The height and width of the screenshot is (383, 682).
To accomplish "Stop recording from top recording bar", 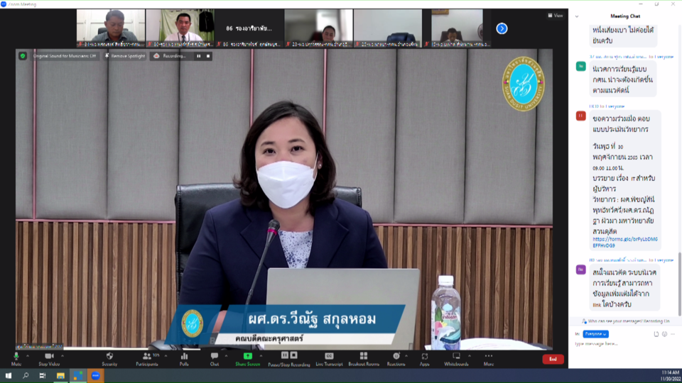I will (208, 56).
